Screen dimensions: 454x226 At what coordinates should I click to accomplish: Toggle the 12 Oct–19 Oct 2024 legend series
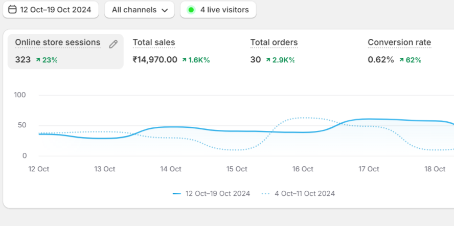[218, 194]
